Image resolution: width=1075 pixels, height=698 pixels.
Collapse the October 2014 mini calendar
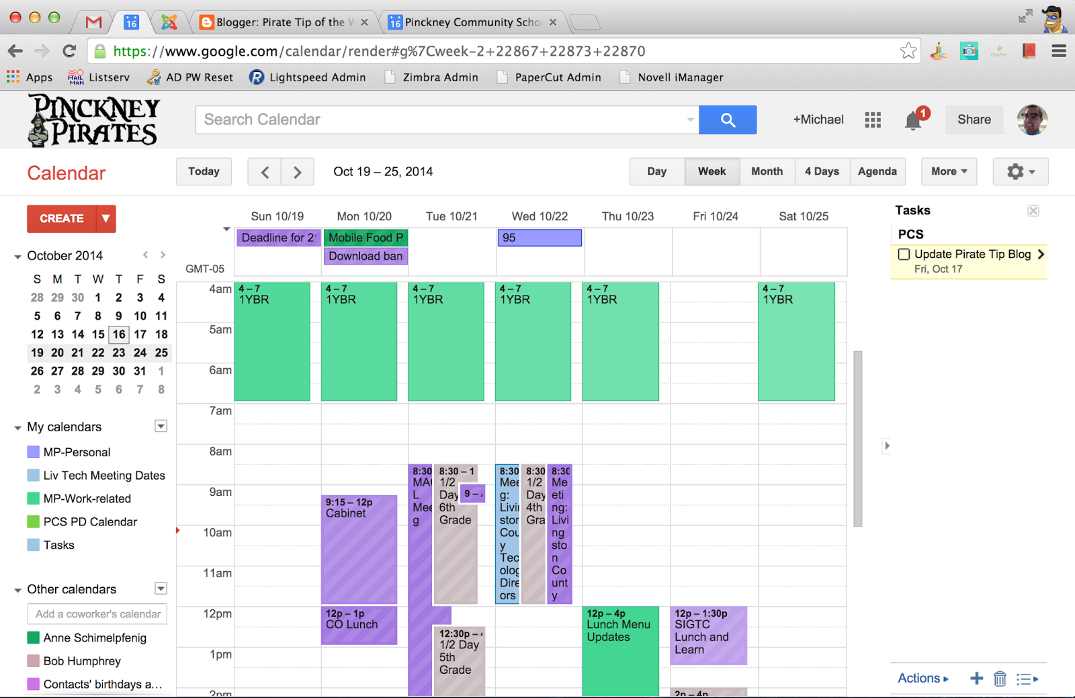[17, 256]
